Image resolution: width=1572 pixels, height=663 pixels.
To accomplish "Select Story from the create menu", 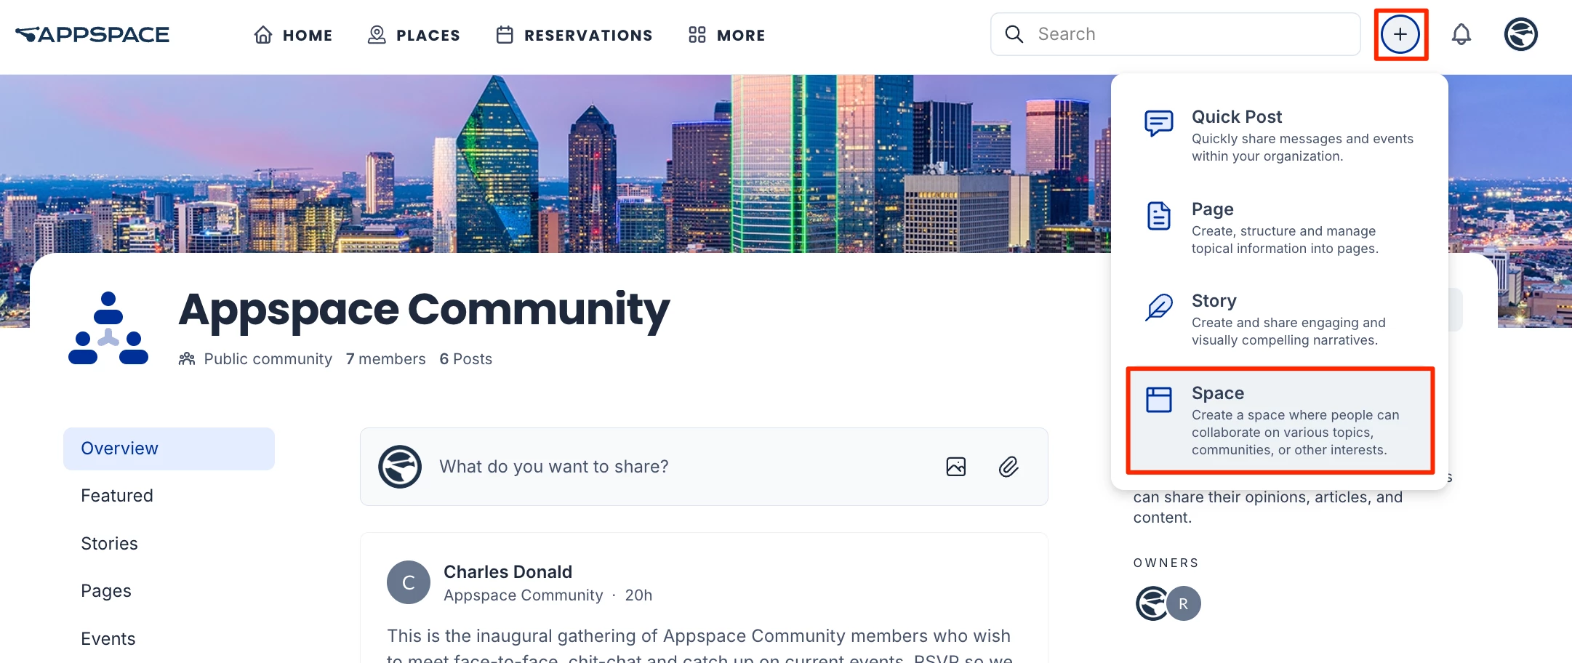I will click(1280, 320).
